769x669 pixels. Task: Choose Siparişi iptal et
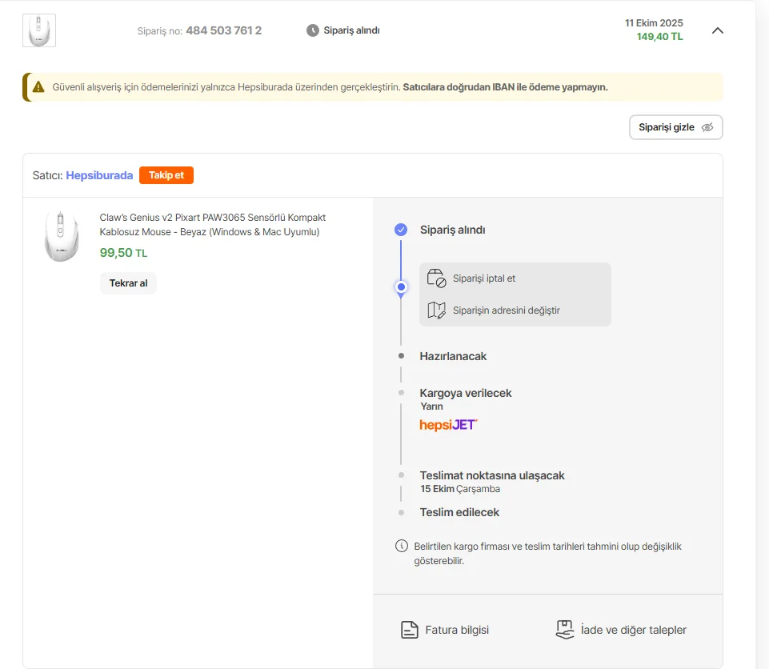coord(483,278)
